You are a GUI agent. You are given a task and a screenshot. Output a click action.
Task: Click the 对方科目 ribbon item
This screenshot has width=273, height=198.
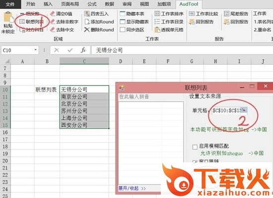[31, 30]
